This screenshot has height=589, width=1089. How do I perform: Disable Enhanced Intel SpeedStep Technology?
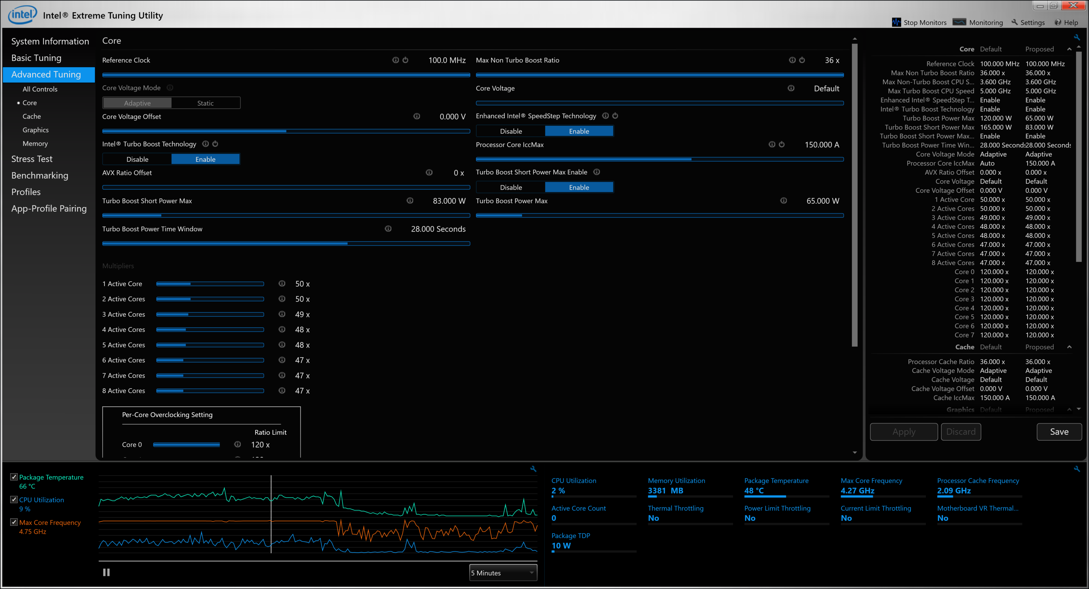[x=511, y=131]
